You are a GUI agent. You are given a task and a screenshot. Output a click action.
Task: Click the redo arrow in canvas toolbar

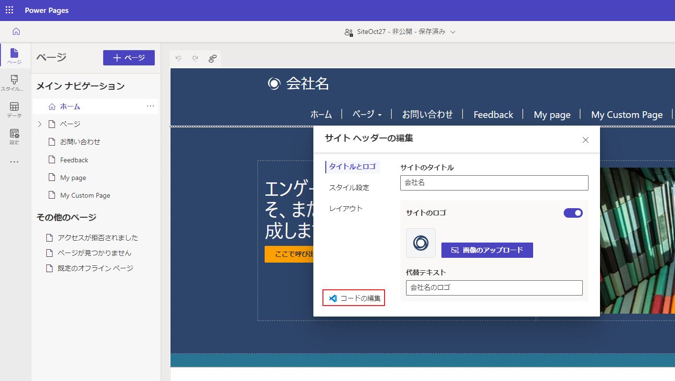tap(195, 59)
